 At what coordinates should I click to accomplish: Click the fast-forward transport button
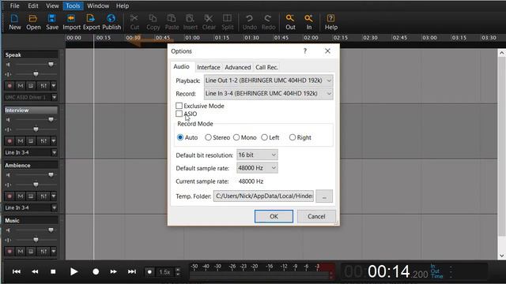pyautogui.click(x=113, y=271)
